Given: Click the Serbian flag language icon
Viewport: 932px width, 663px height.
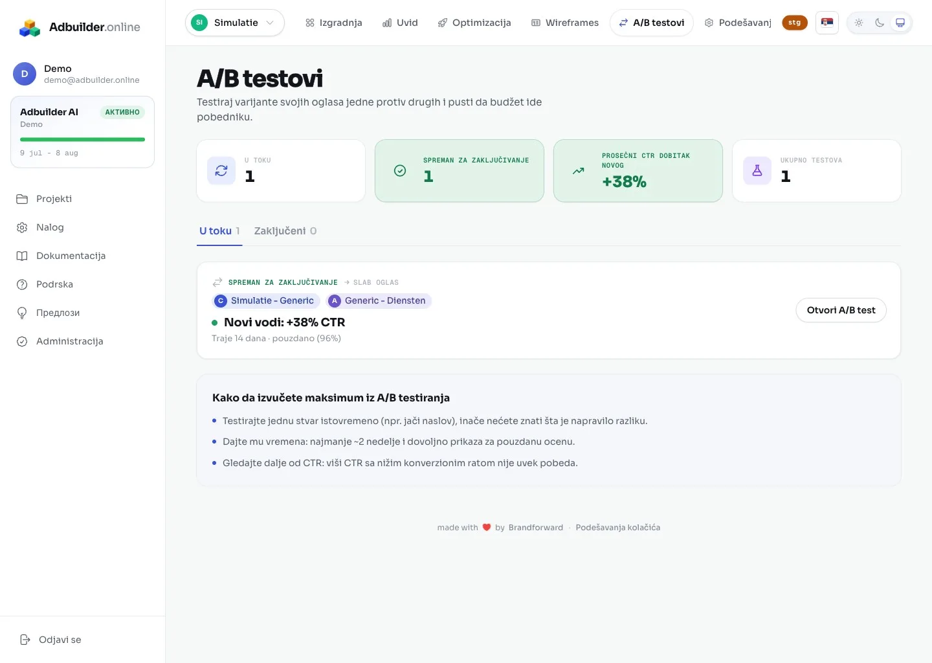Looking at the screenshot, I should tap(827, 23).
